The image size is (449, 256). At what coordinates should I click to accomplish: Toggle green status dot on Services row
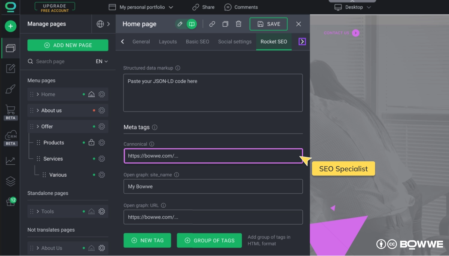point(94,159)
